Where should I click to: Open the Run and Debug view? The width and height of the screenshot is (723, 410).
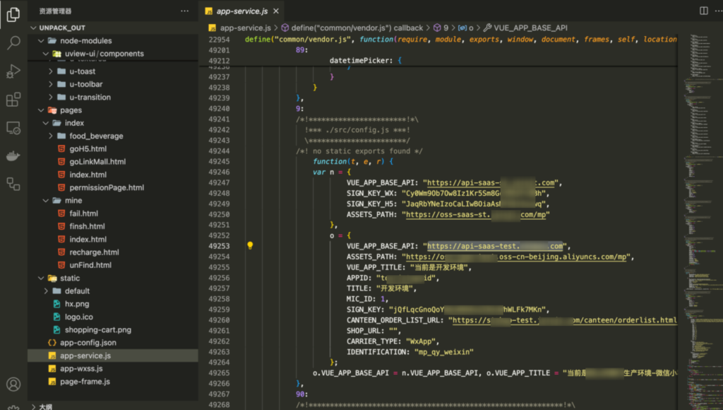[13, 71]
